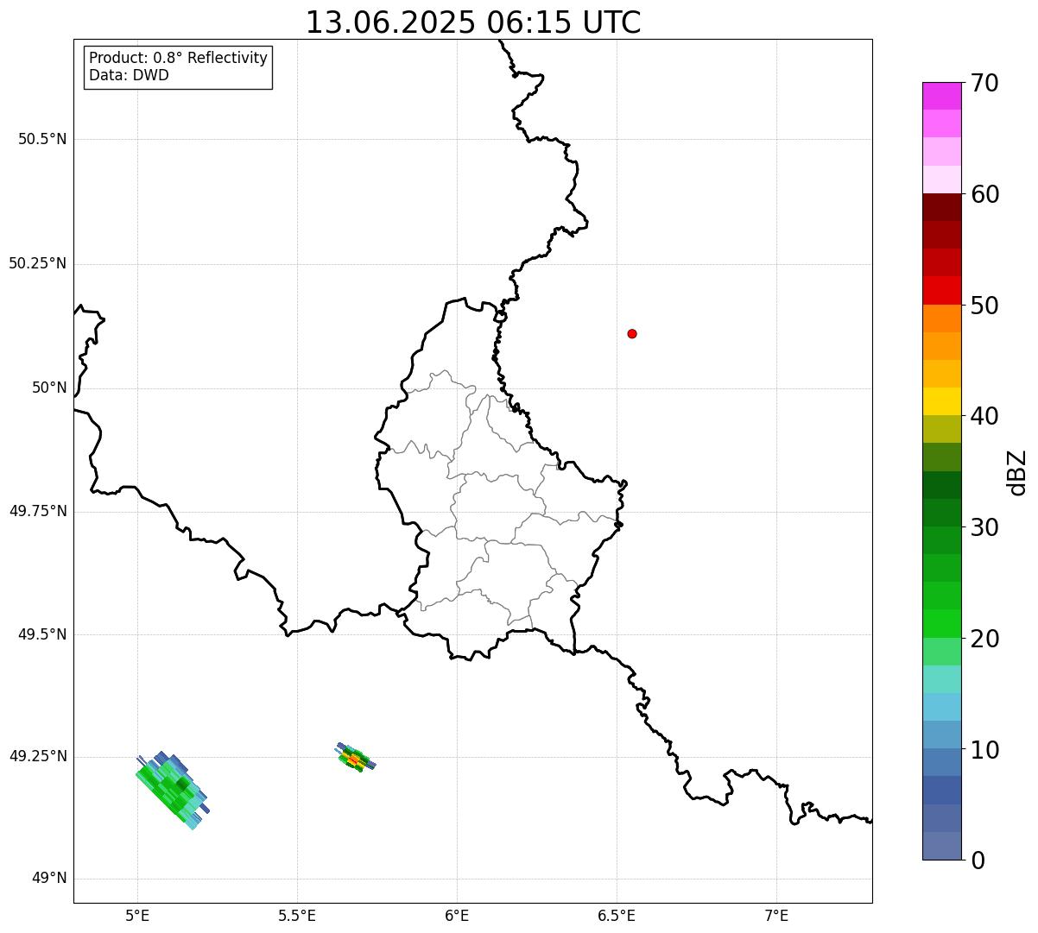Select the 49.5°N latitude tick label
Image resolution: width=1038 pixels, height=933 pixels.
[x=42, y=634]
